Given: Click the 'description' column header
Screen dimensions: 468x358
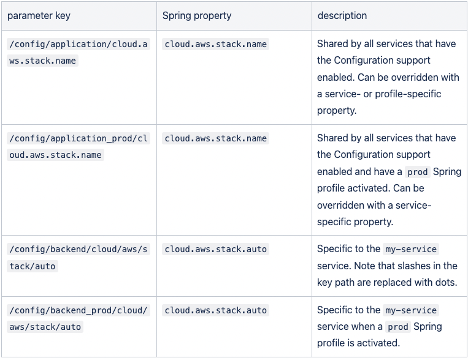Looking at the screenshot, I should click(x=342, y=15).
